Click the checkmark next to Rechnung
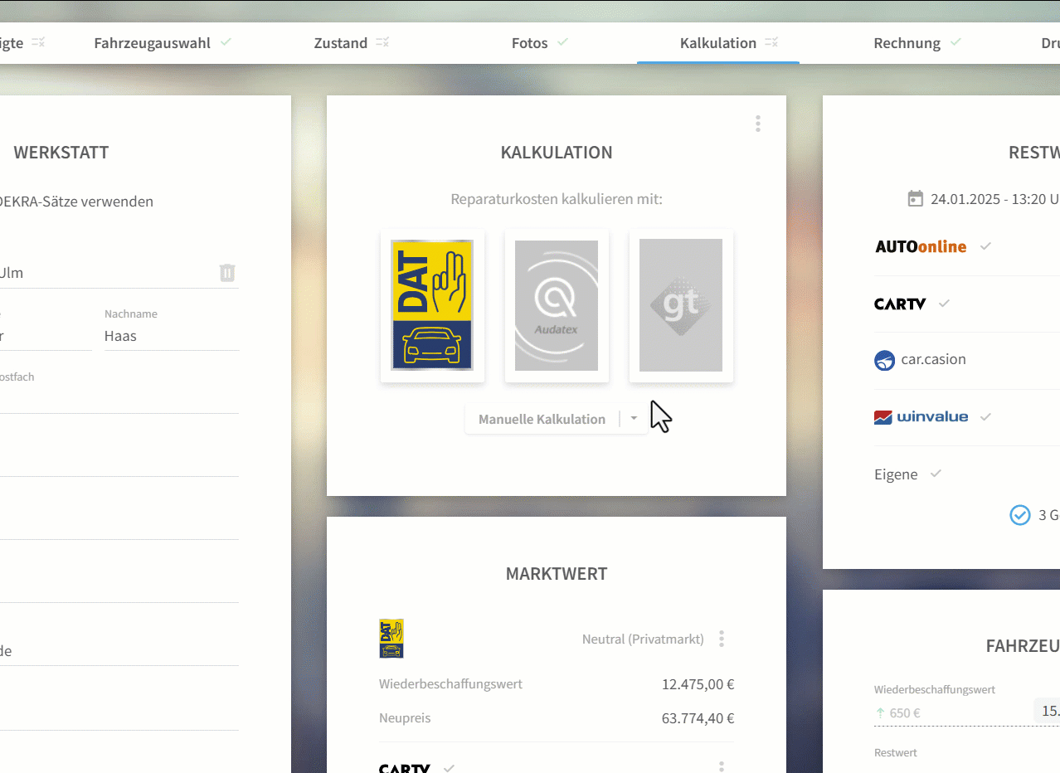Screen dimensions: 1060x773 pos(955,41)
